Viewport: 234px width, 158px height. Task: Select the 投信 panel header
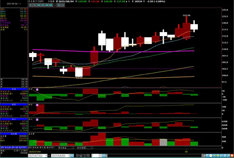14,104
